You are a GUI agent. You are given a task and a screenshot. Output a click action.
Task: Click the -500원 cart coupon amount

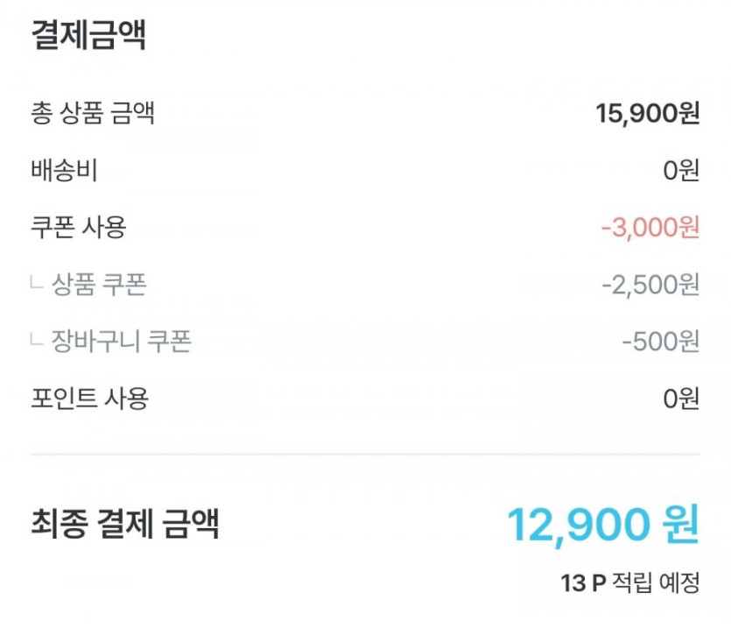[660, 341]
